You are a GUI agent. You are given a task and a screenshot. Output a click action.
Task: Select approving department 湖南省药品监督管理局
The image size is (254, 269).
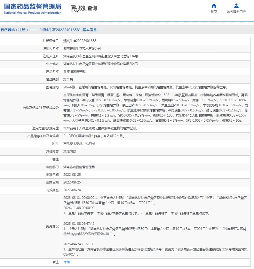(79, 167)
